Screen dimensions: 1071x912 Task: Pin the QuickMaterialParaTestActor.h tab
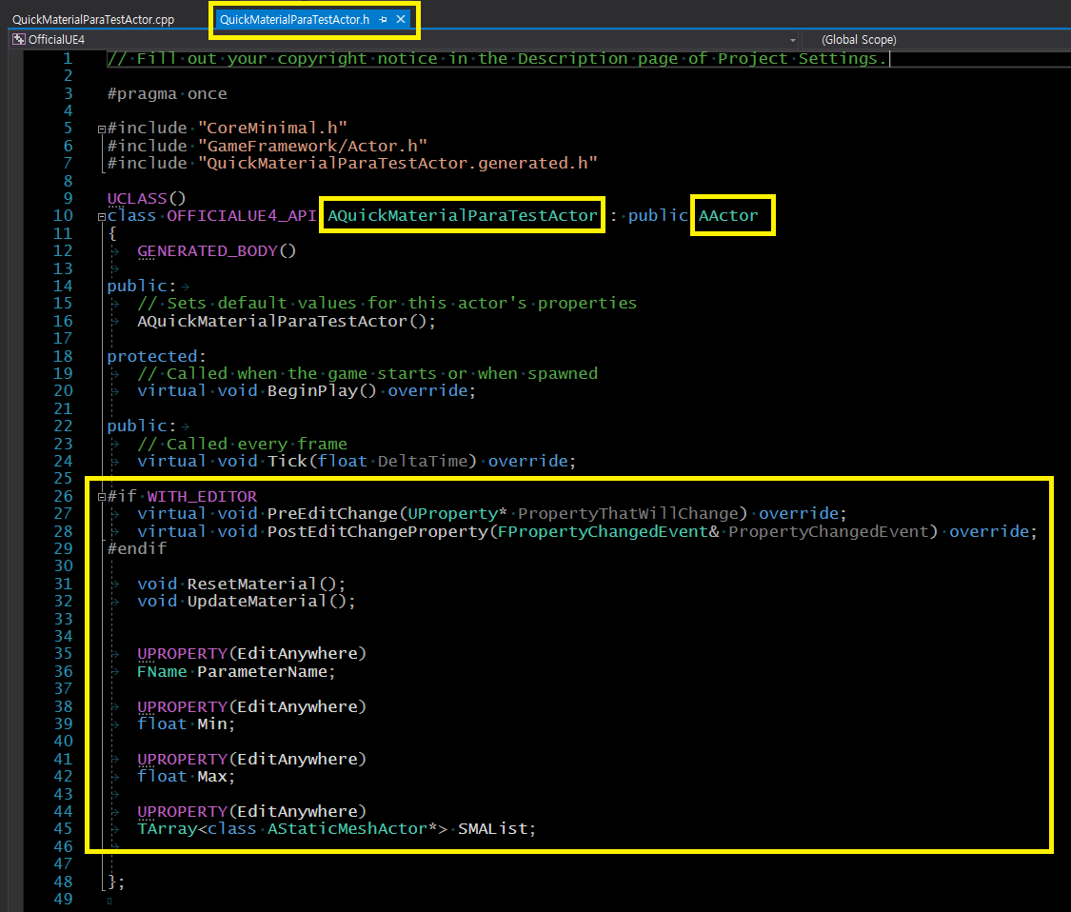pyautogui.click(x=384, y=19)
